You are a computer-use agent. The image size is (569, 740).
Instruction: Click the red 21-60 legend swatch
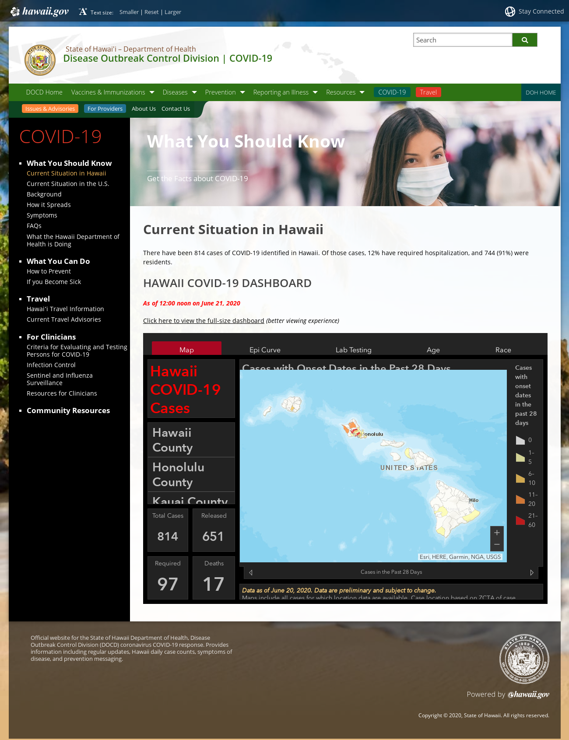point(520,520)
